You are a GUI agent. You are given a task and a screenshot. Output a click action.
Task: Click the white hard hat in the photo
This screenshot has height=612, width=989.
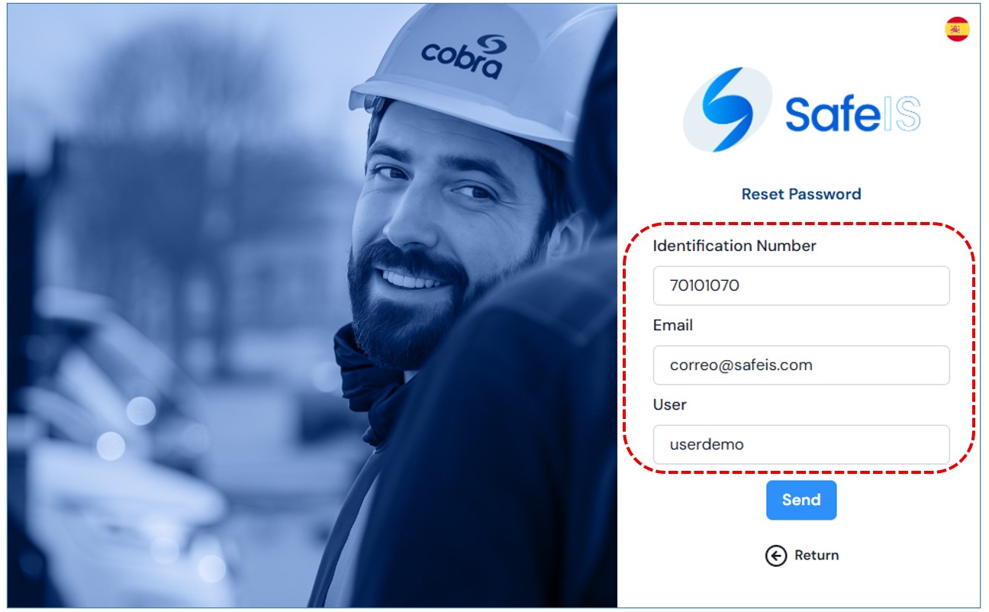click(x=473, y=72)
